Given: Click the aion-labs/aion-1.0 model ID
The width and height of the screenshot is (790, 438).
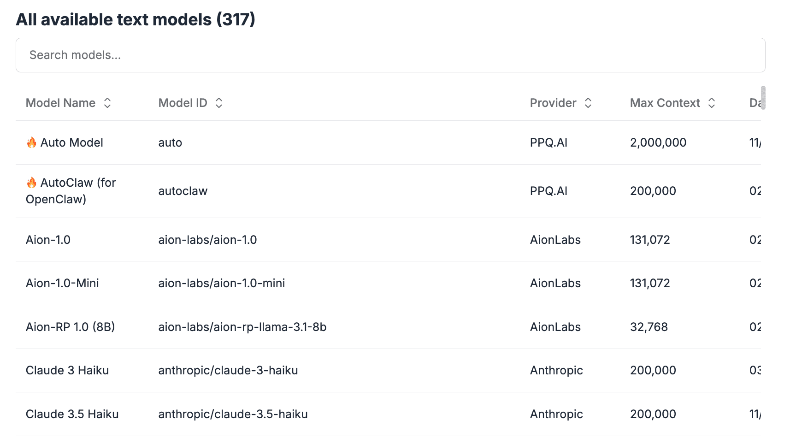Looking at the screenshot, I should [x=207, y=240].
